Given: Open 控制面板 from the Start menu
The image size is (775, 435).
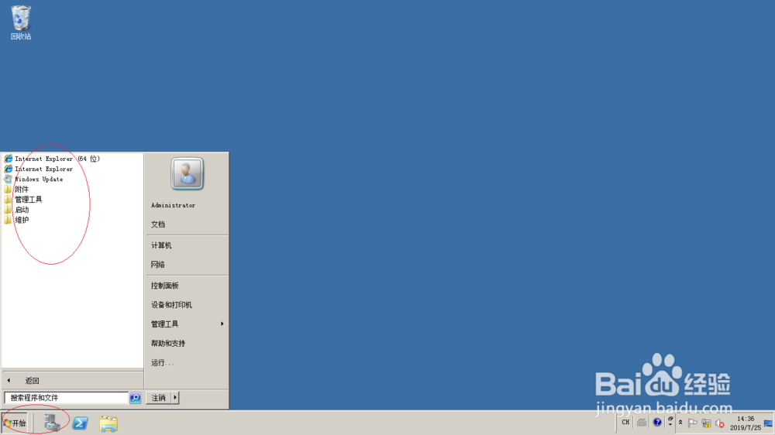Looking at the screenshot, I should pyautogui.click(x=164, y=286).
